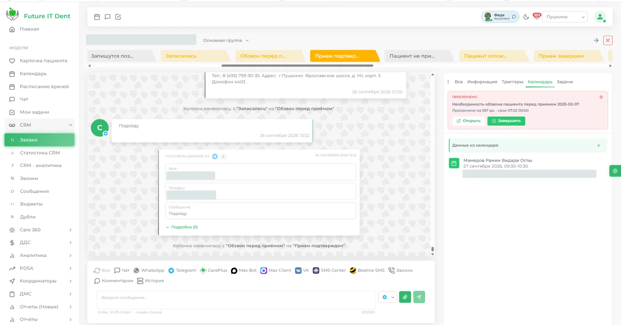Switch to the Задачи tab
Screen dimensions: 621x325
[565, 82]
